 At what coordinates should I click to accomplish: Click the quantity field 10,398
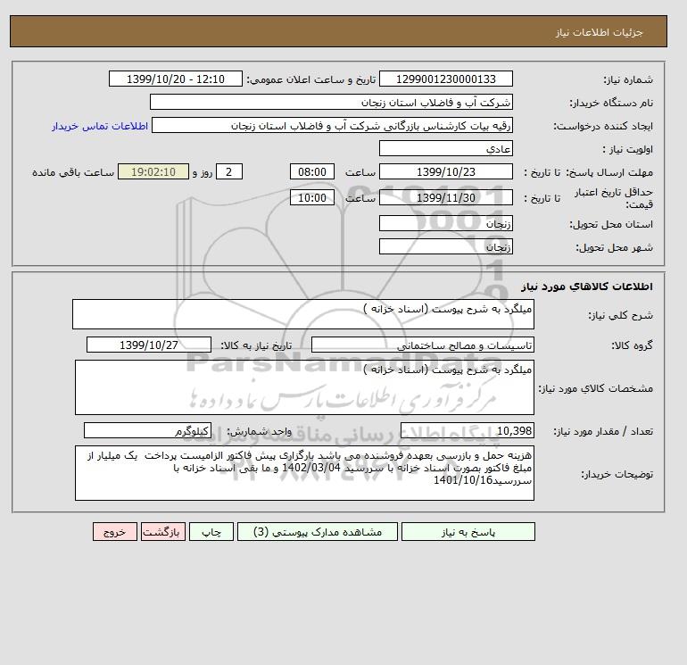pos(467,431)
